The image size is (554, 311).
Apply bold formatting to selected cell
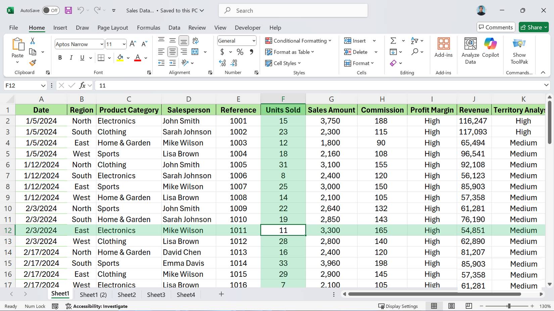60,58
